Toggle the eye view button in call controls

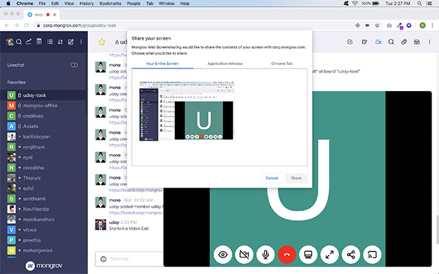(x=223, y=254)
